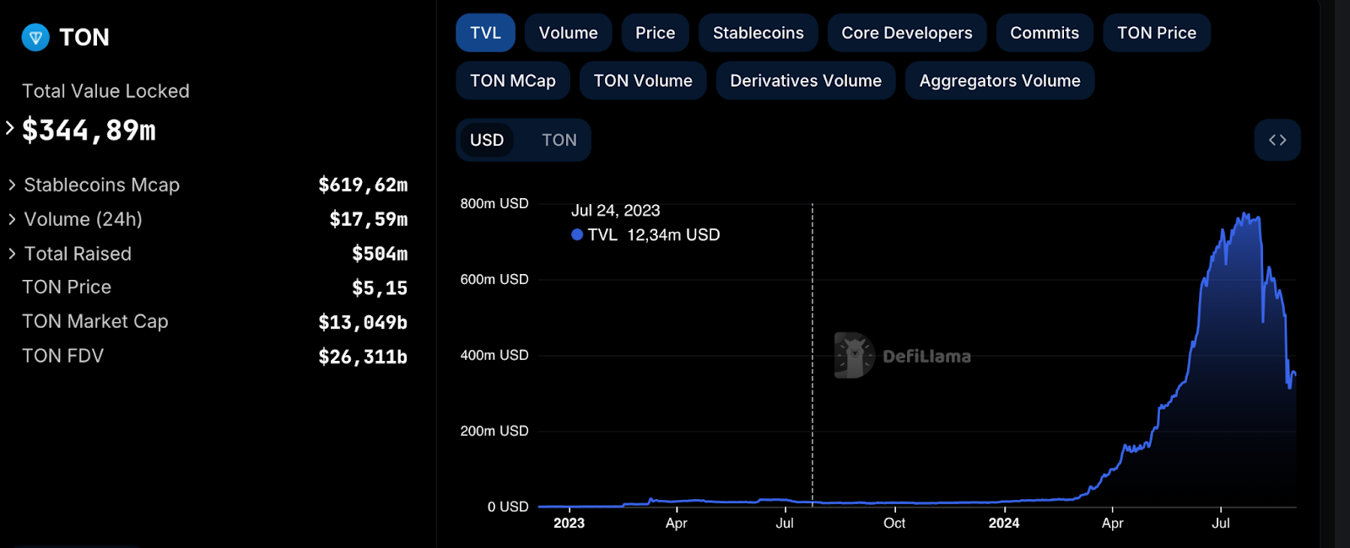
Task: Click the DefiLlama watermark logo
Action: pos(854,355)
